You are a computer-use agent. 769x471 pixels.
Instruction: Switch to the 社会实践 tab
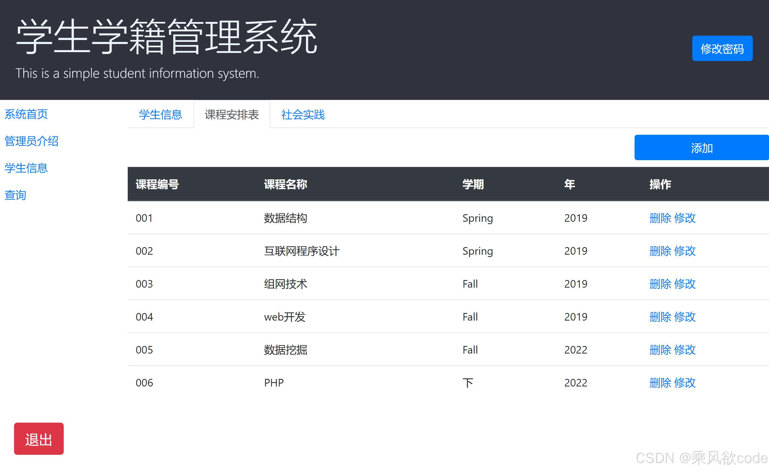point(302,115)
